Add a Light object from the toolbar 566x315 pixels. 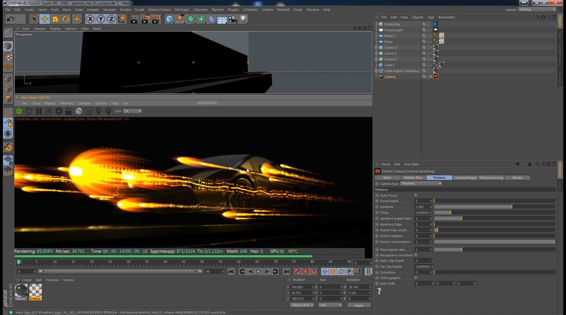[243, 19]
